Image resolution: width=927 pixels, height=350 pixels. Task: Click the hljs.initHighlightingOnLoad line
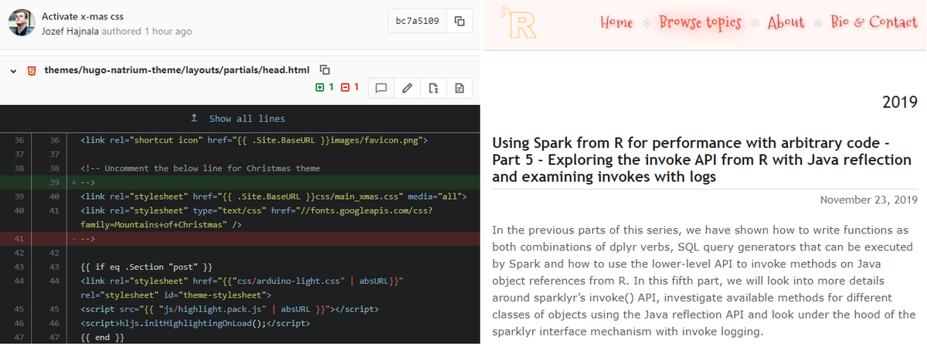pyautogui.click(x=194, y=323)
